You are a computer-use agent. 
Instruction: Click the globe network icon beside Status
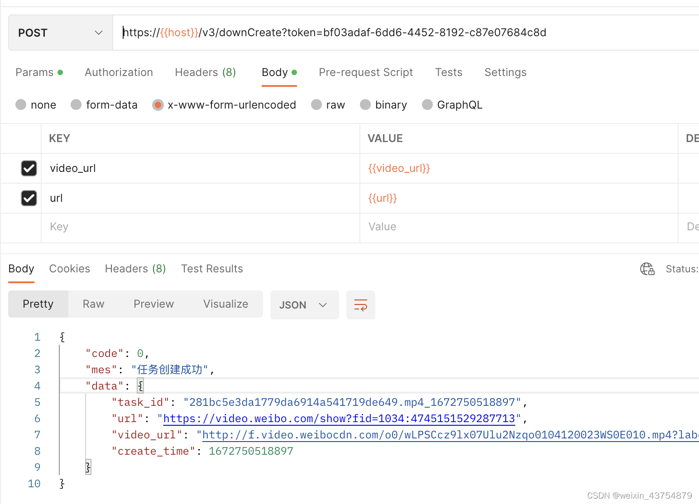[647, 269]
